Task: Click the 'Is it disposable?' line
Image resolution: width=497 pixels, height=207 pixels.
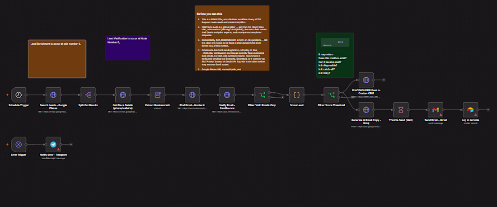Action: [x=328, y=66]
